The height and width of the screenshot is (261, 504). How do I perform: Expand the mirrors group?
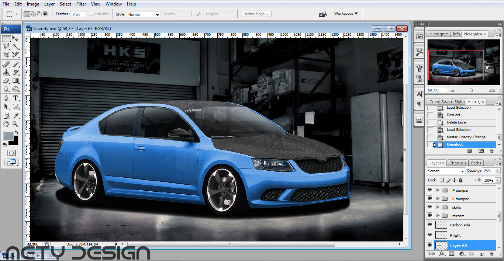(438, 216)
